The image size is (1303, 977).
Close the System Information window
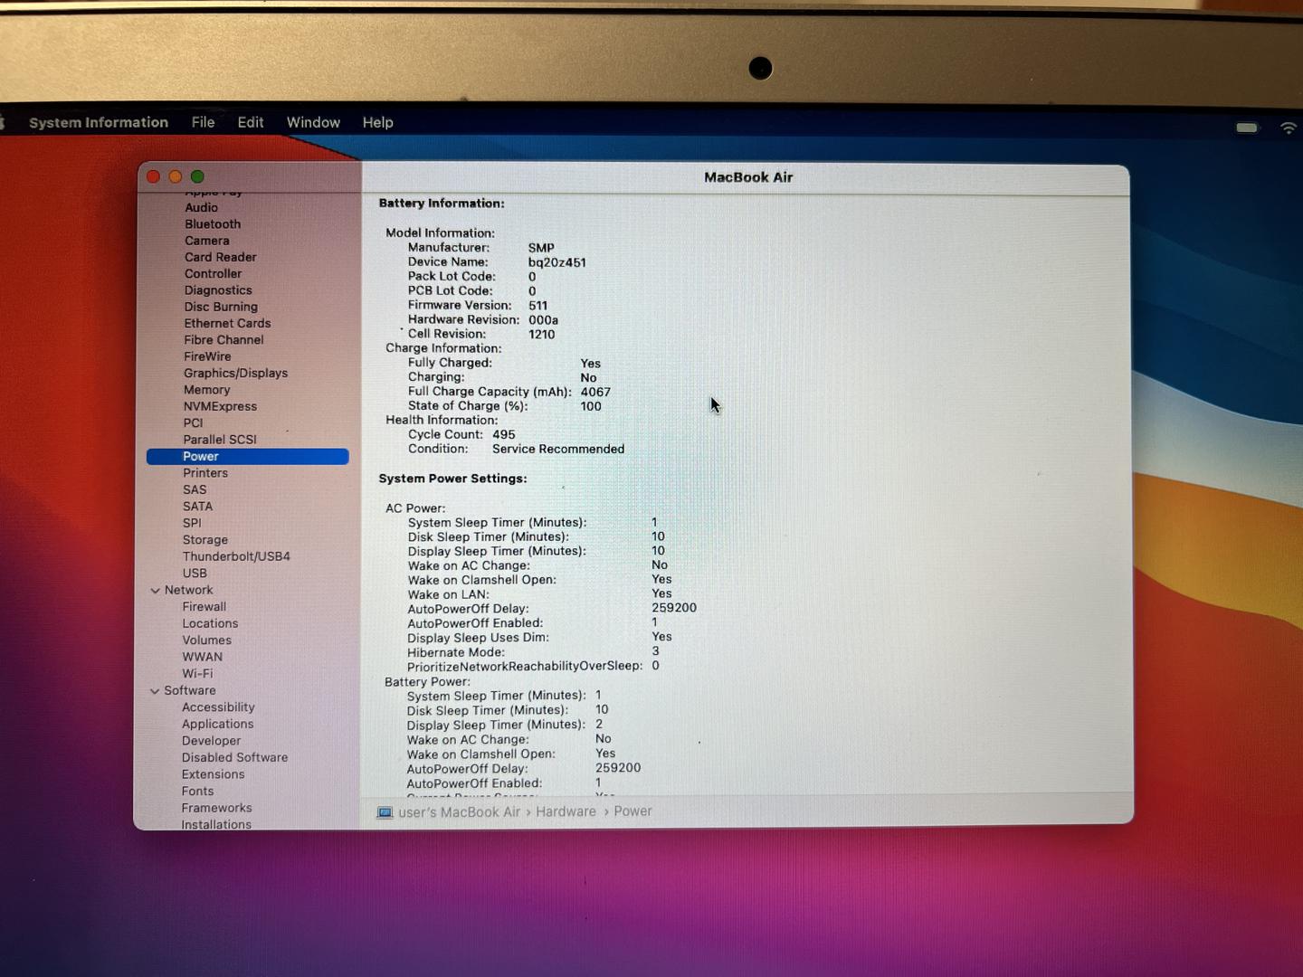point(153,176)
